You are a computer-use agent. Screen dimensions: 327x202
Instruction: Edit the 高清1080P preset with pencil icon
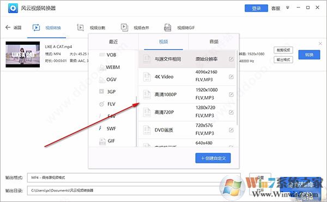(231, 94)
